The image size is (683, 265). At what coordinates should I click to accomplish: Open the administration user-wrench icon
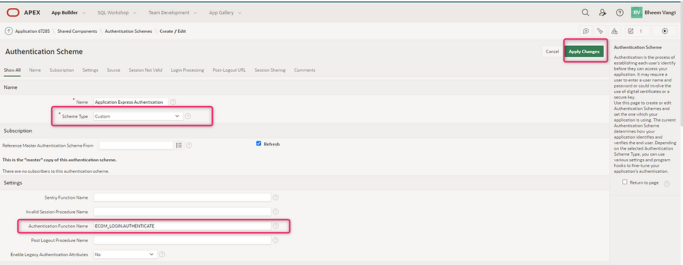(602, 13)
